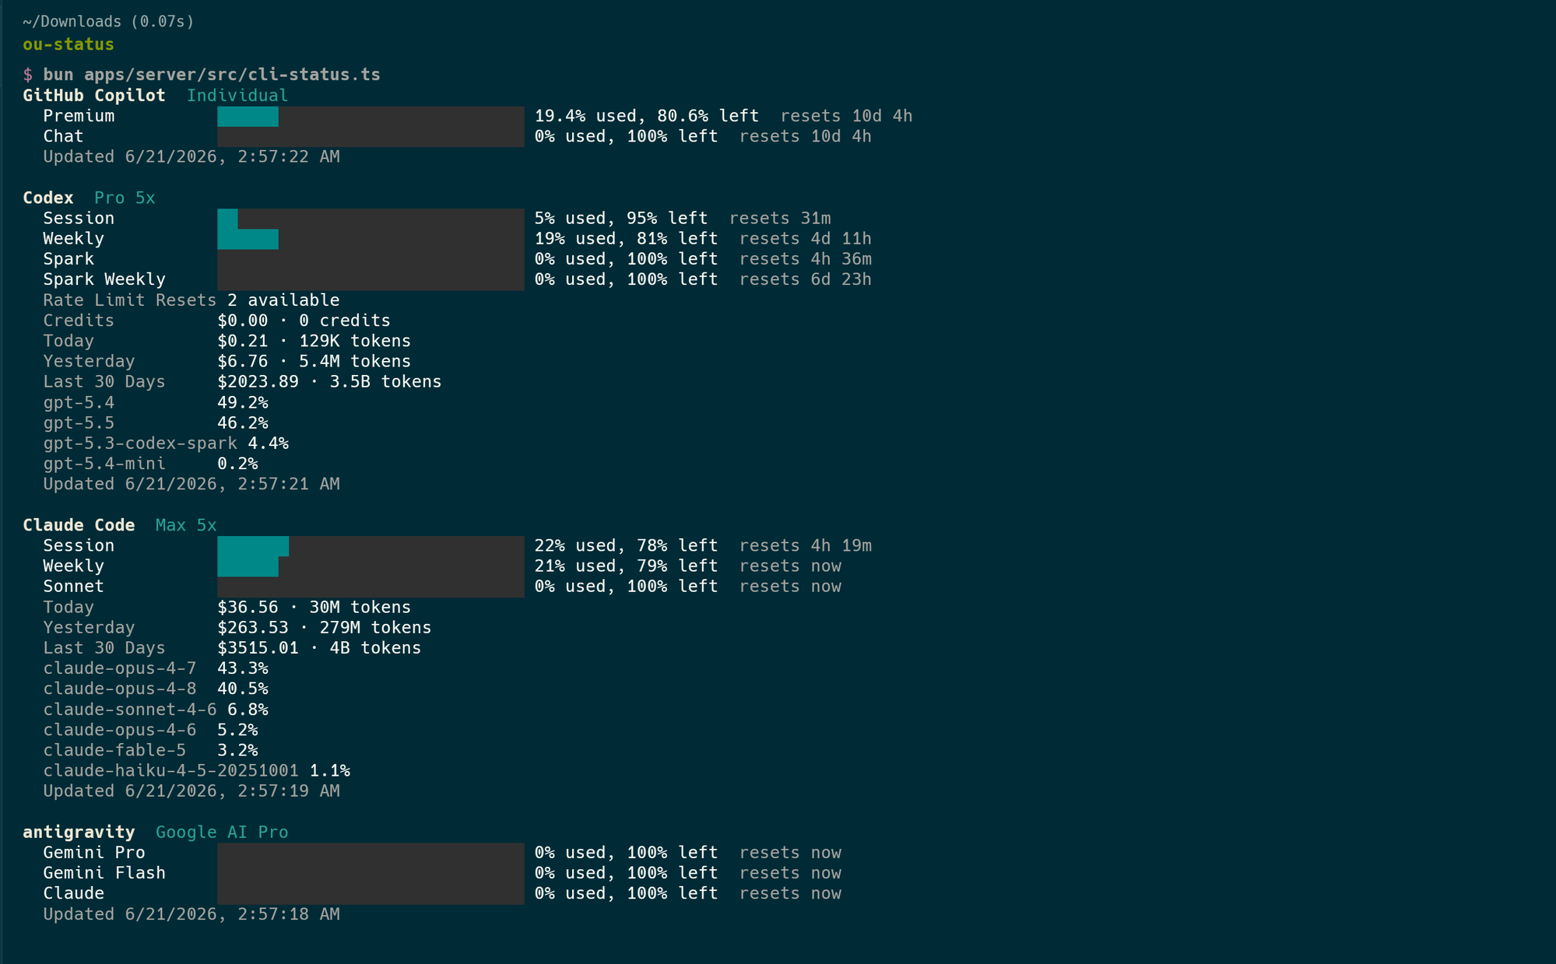Click '21% used, 79% left' text
The image size is (1556, 964).
[626, 566]
